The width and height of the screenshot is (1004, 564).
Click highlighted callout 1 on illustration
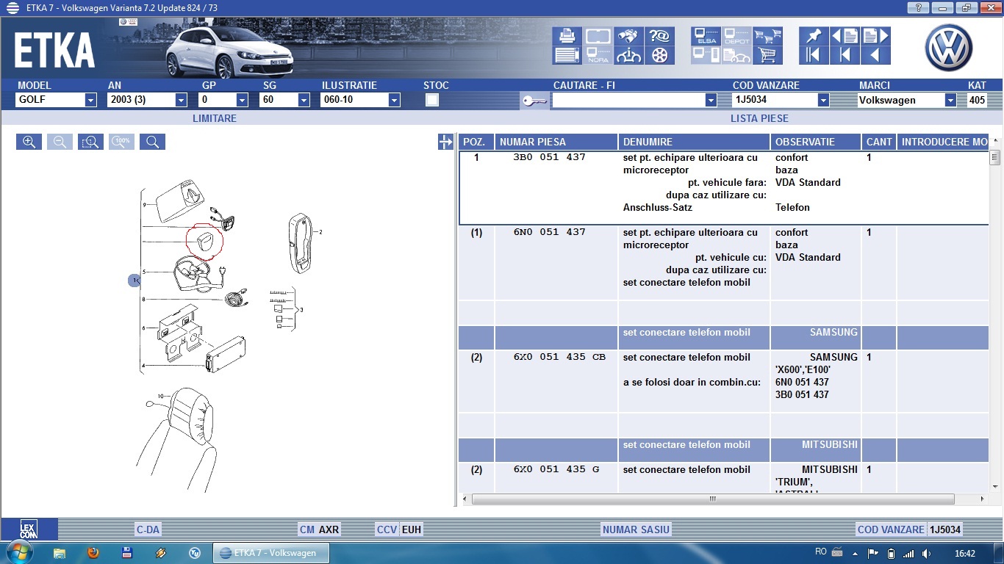(135, 280)
